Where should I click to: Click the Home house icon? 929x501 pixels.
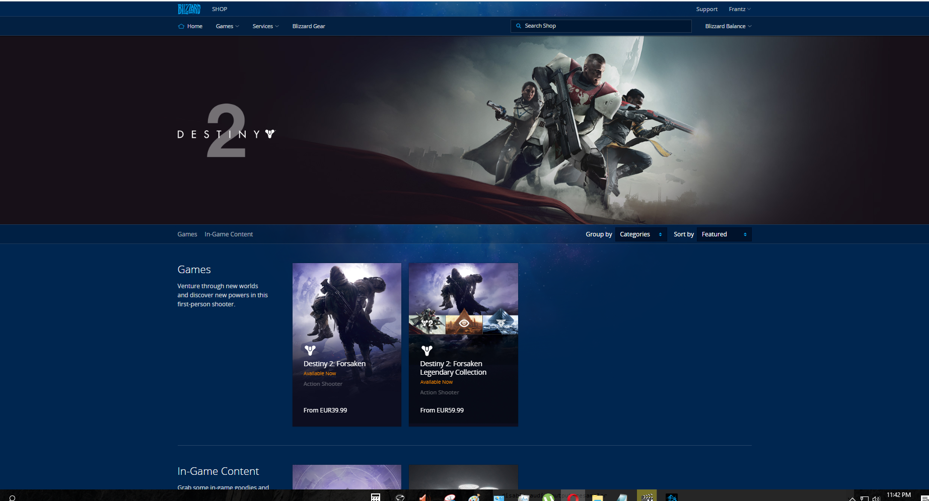[181, 26]
